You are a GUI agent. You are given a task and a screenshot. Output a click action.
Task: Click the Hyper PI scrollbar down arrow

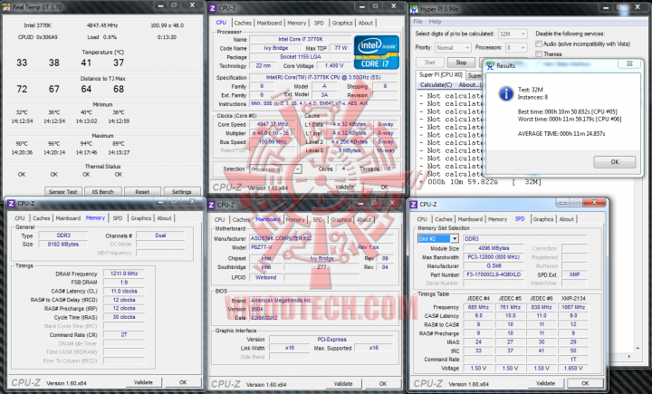click(x=638, y=348)
